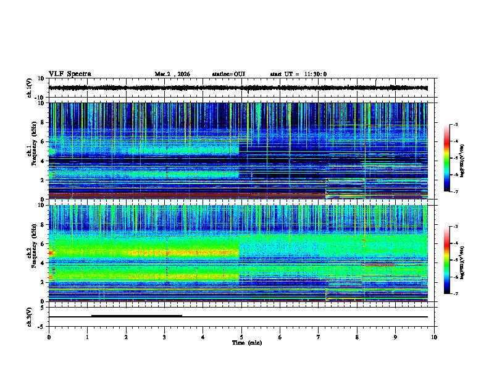
Task: Click time-axis tick label "8"
Action: pos(357,337)
